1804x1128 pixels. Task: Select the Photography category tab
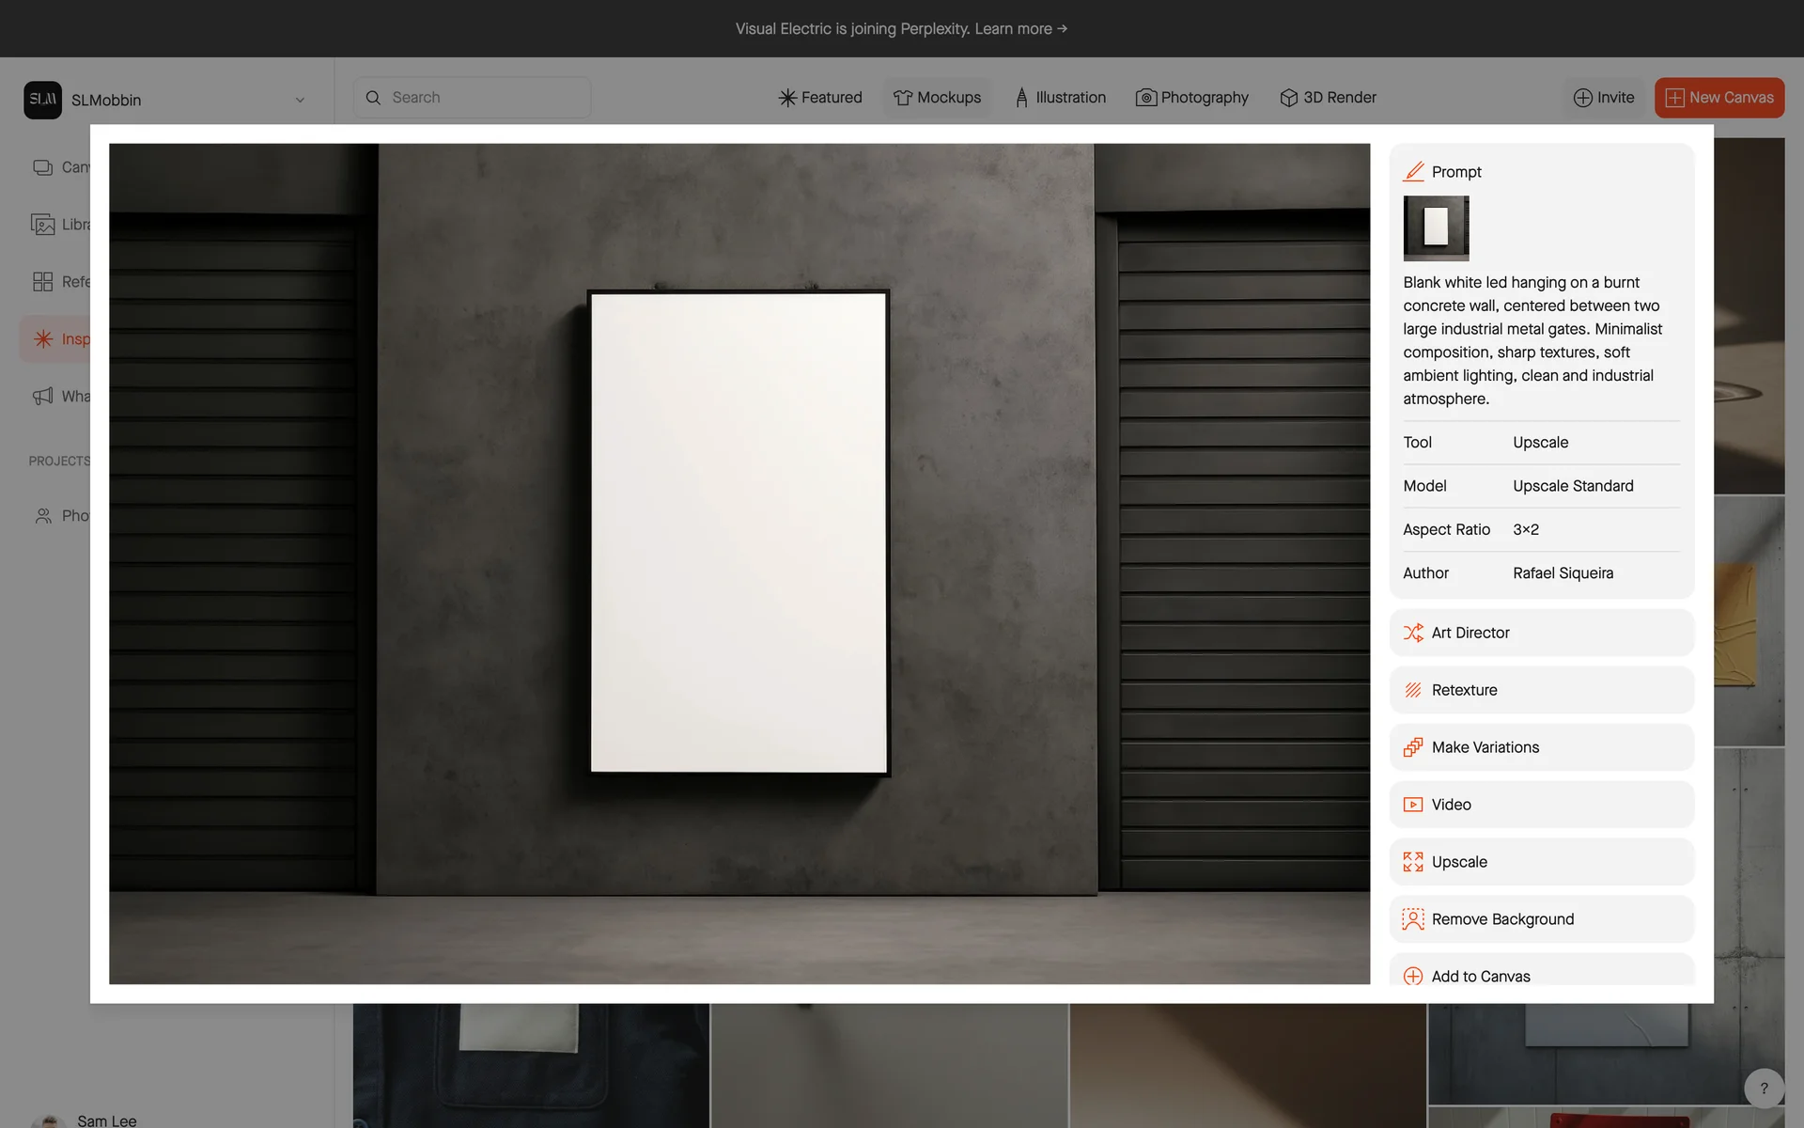[1191, 98]
